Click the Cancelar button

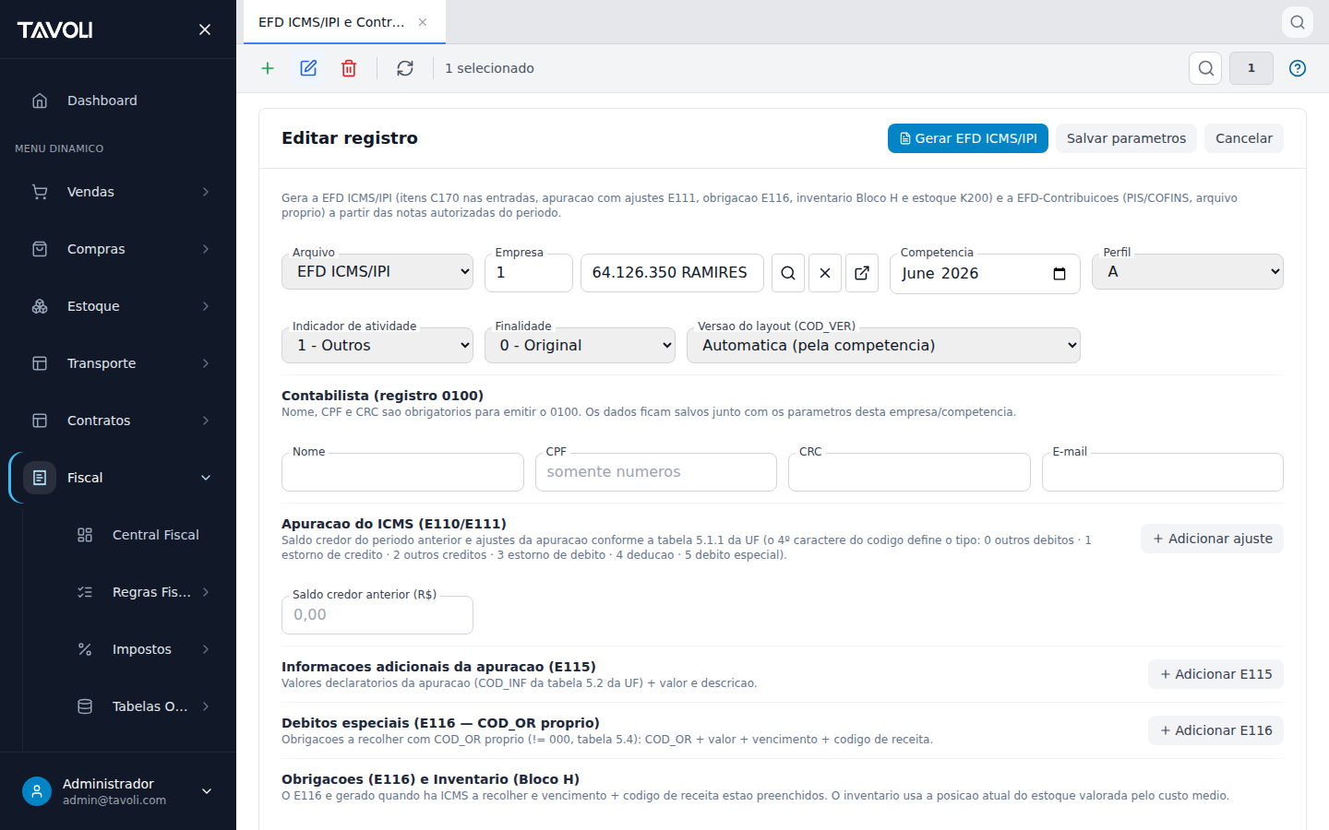(x=1244, y=138)
